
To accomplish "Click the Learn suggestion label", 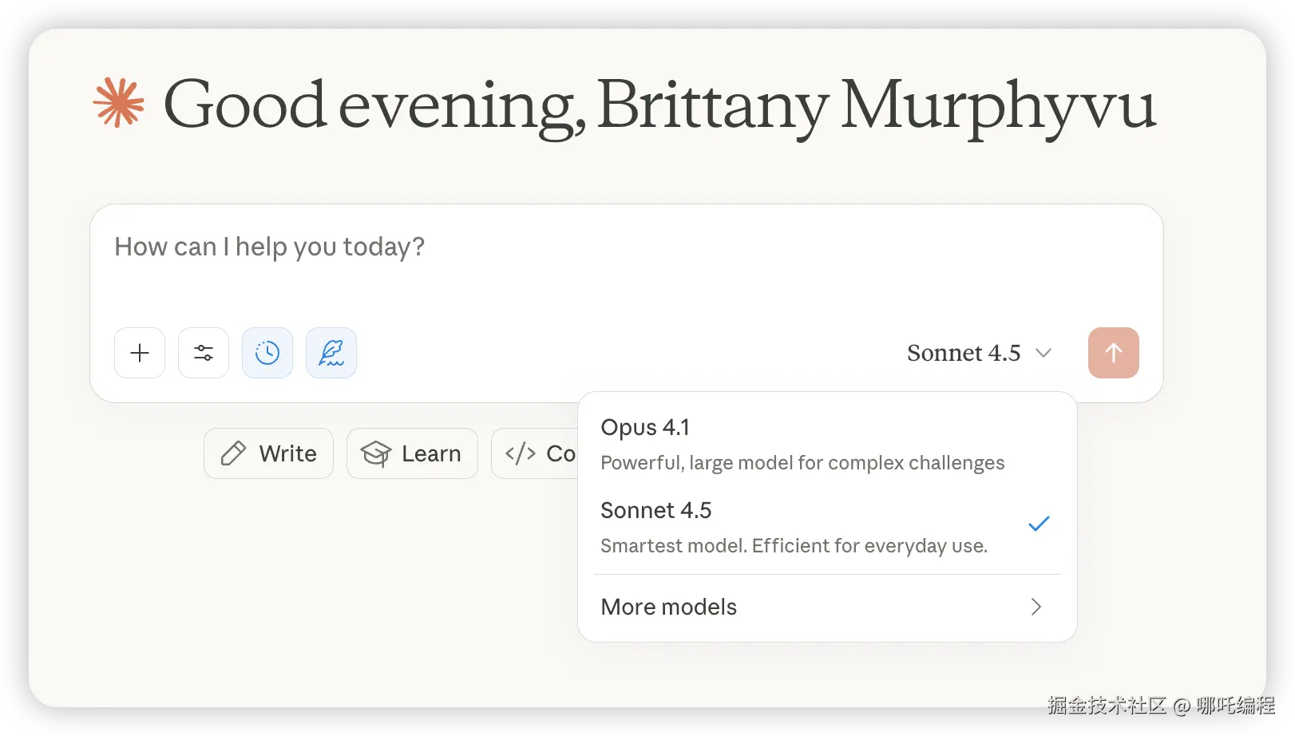I will (431, 453).
